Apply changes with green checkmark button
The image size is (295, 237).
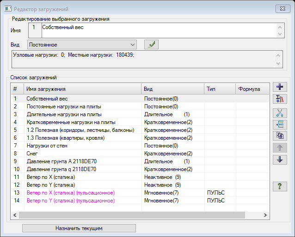(151, 45)
